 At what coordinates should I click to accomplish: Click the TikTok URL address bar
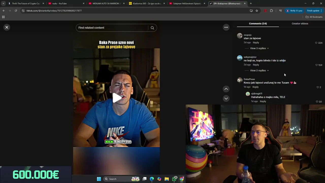click(137, 11)
